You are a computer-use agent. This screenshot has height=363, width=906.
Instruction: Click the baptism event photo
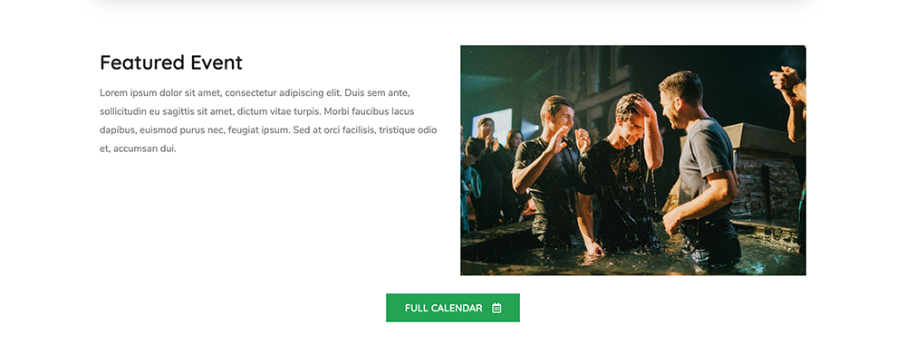[x=632, y=160]
